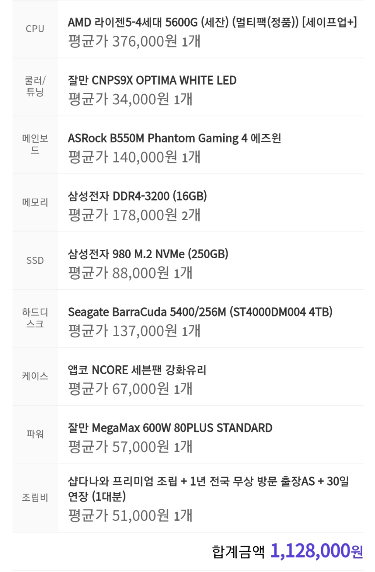Open the 샵다나와 프리미엄 조립 service entry
Screen dimensions: 375x572
[209, 489]
